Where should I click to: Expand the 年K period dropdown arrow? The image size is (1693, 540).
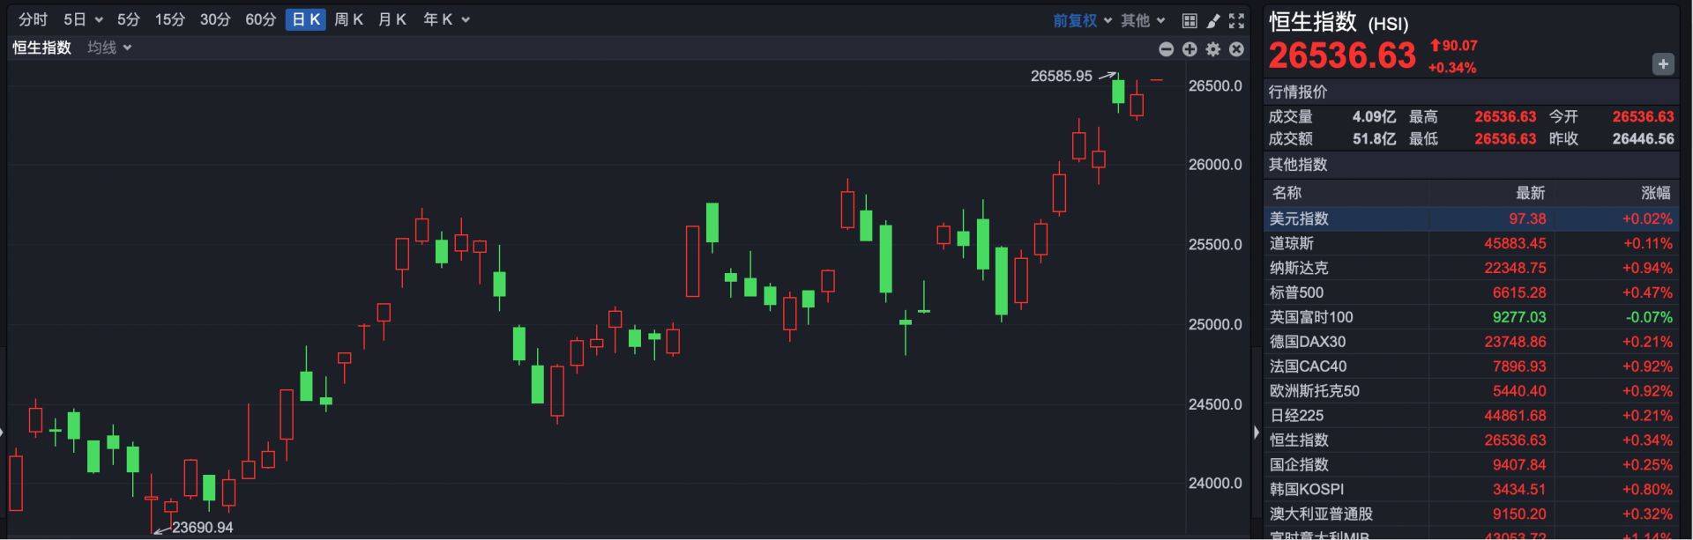[x=466, y=19]
